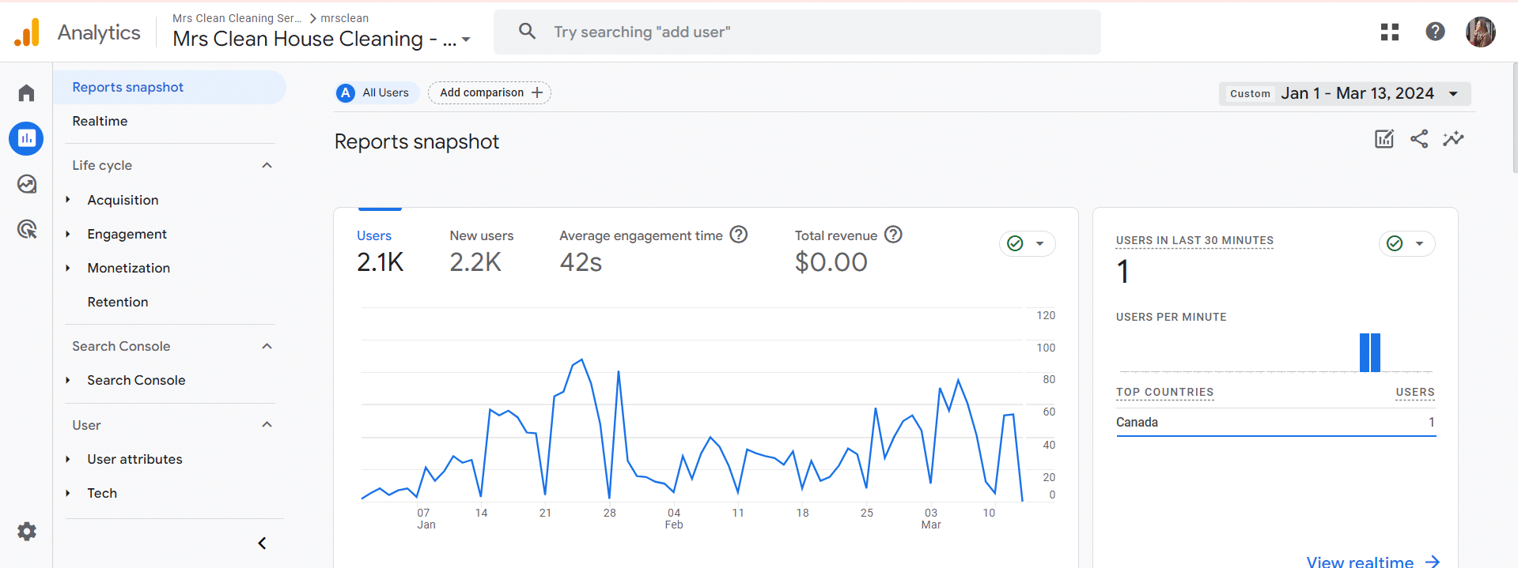Collapse the User section
The image size is (1518, 568).
click(x=267, y=425)
